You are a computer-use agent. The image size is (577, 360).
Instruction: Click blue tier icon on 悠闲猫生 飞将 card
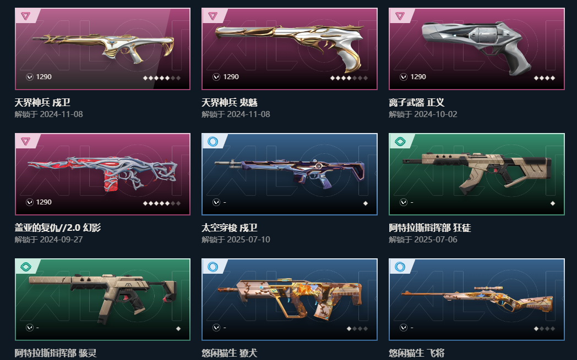coord(400,267)
